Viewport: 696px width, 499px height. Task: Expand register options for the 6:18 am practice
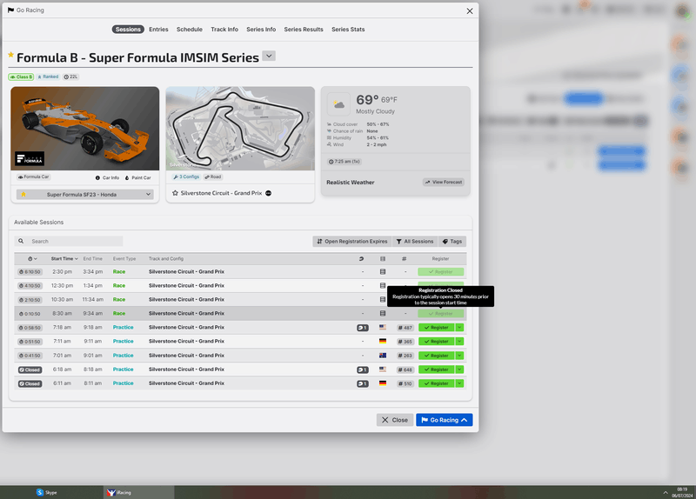tap(459, 369)
